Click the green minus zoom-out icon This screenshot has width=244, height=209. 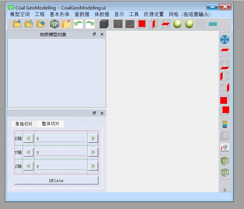[189, 24]
